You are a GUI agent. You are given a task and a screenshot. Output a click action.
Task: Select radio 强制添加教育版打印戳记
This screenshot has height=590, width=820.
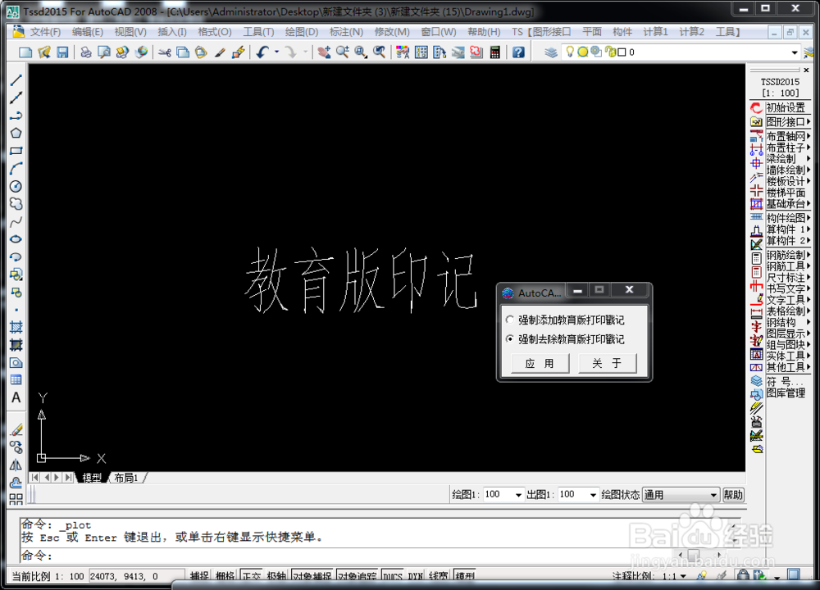(x=510, y=320)
